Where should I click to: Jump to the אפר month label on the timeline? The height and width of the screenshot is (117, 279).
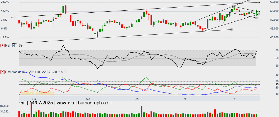(88, 99)
